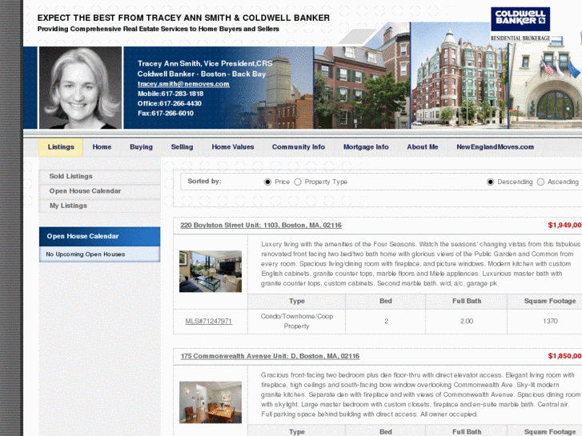Open MLS#71247971 listing details

(209, 322)
